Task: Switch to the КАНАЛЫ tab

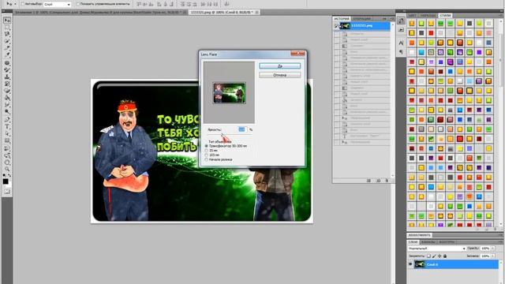Action: tap(428, 242)
